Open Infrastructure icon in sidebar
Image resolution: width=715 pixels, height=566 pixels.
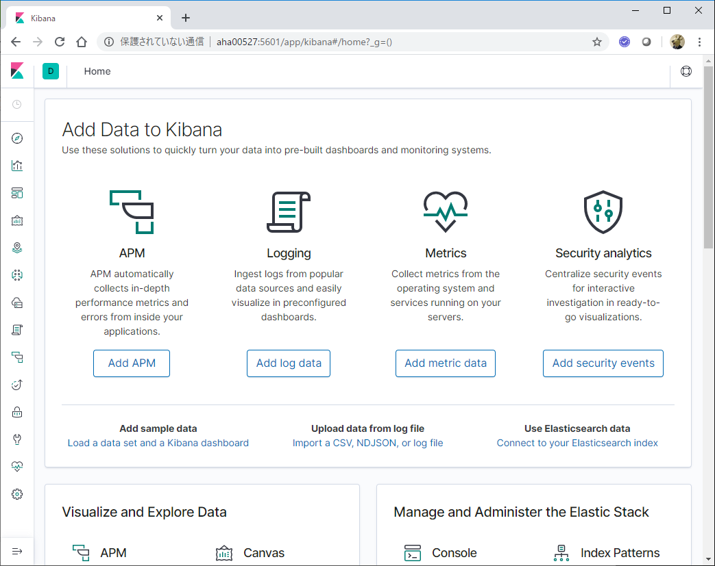17,303
